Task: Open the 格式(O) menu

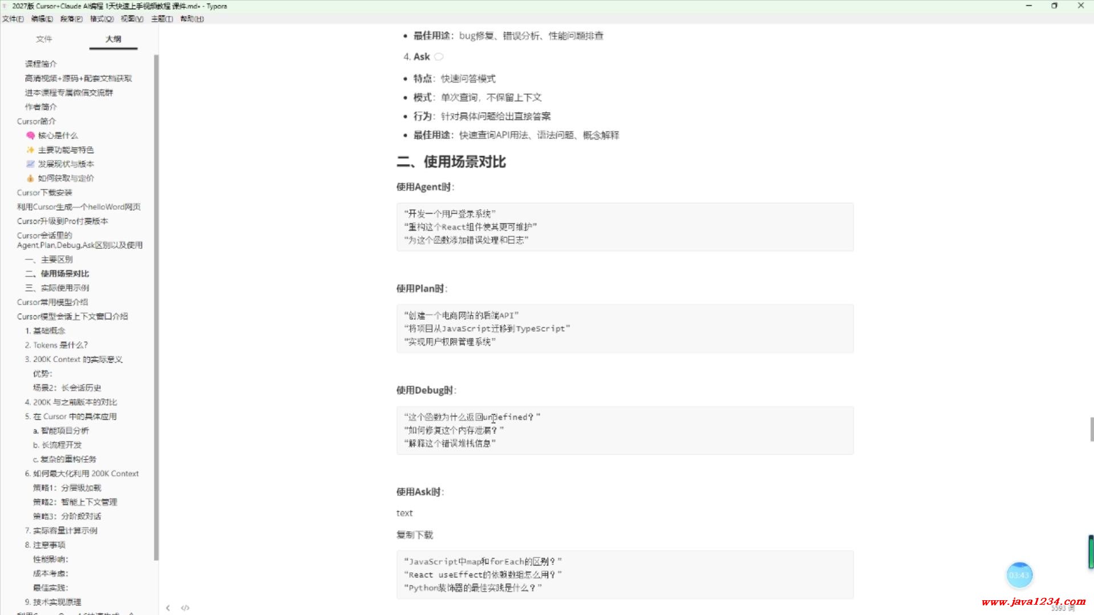Action: pyautogui.click(x=101, y=19)
